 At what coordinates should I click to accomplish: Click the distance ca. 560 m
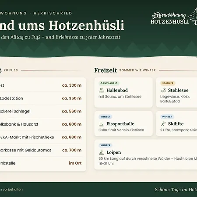(x=72, y=111)
